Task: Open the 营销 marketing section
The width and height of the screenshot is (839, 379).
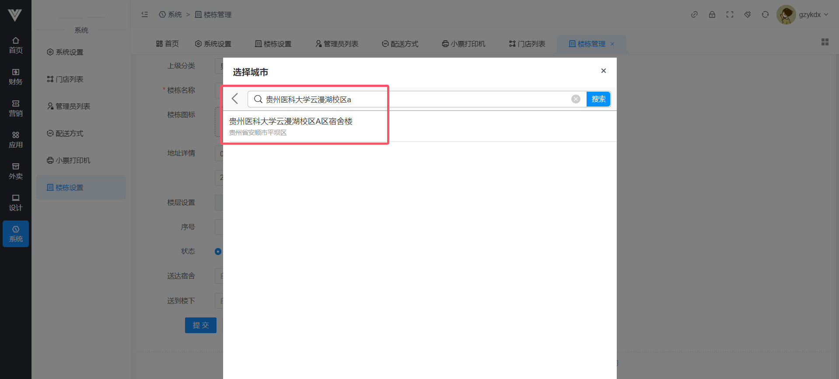Action: (x=16, y=108)
